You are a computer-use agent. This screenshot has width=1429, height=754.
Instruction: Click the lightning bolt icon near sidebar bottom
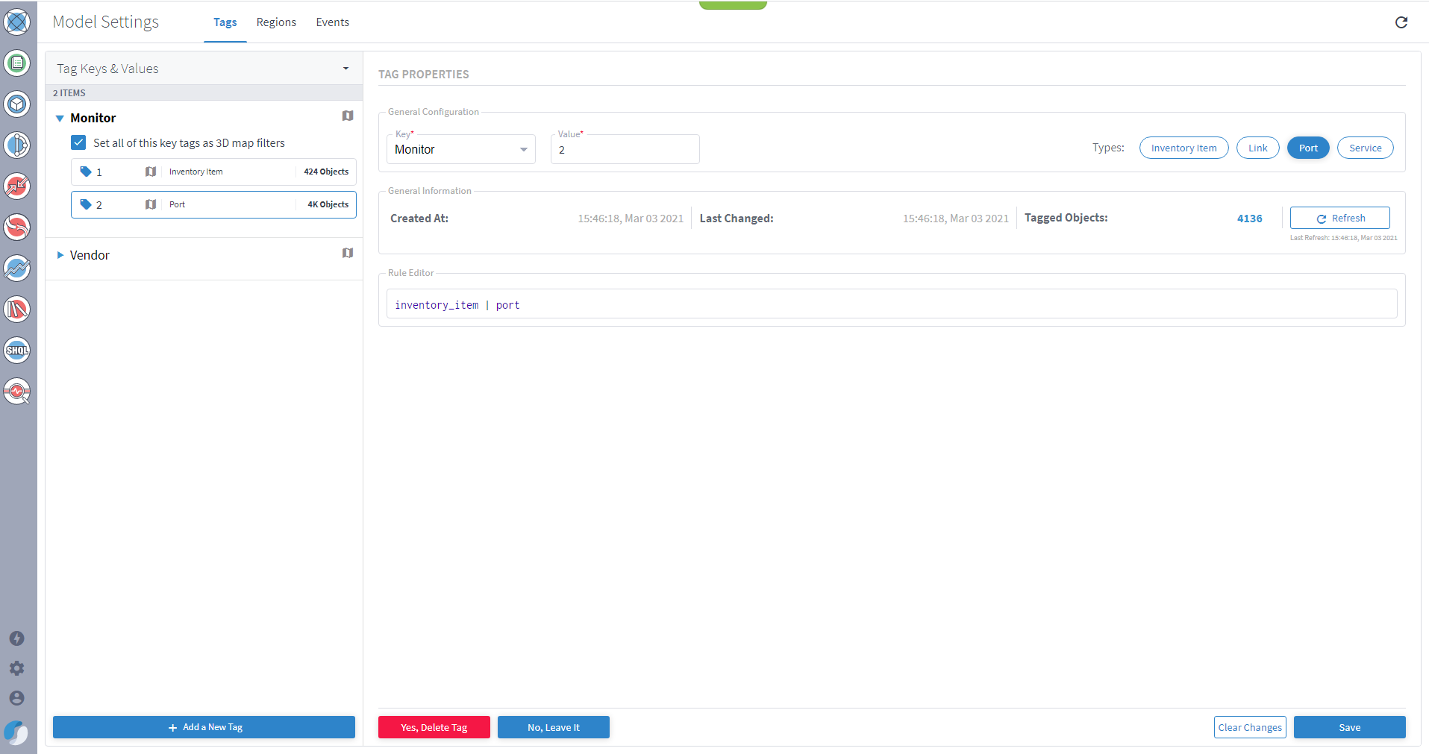(x=16, y=638)
